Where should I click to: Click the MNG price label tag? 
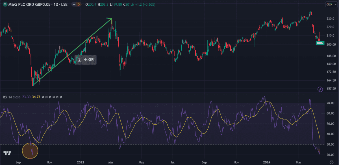[x=320, y=43]
